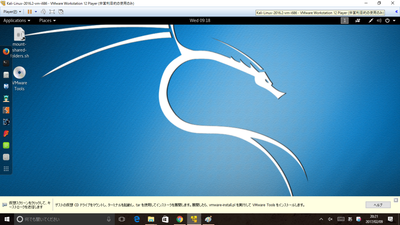Click the Kali power icon
This screenshot has width=400, height=225.
pyautogui.click(x=387, y=20)
